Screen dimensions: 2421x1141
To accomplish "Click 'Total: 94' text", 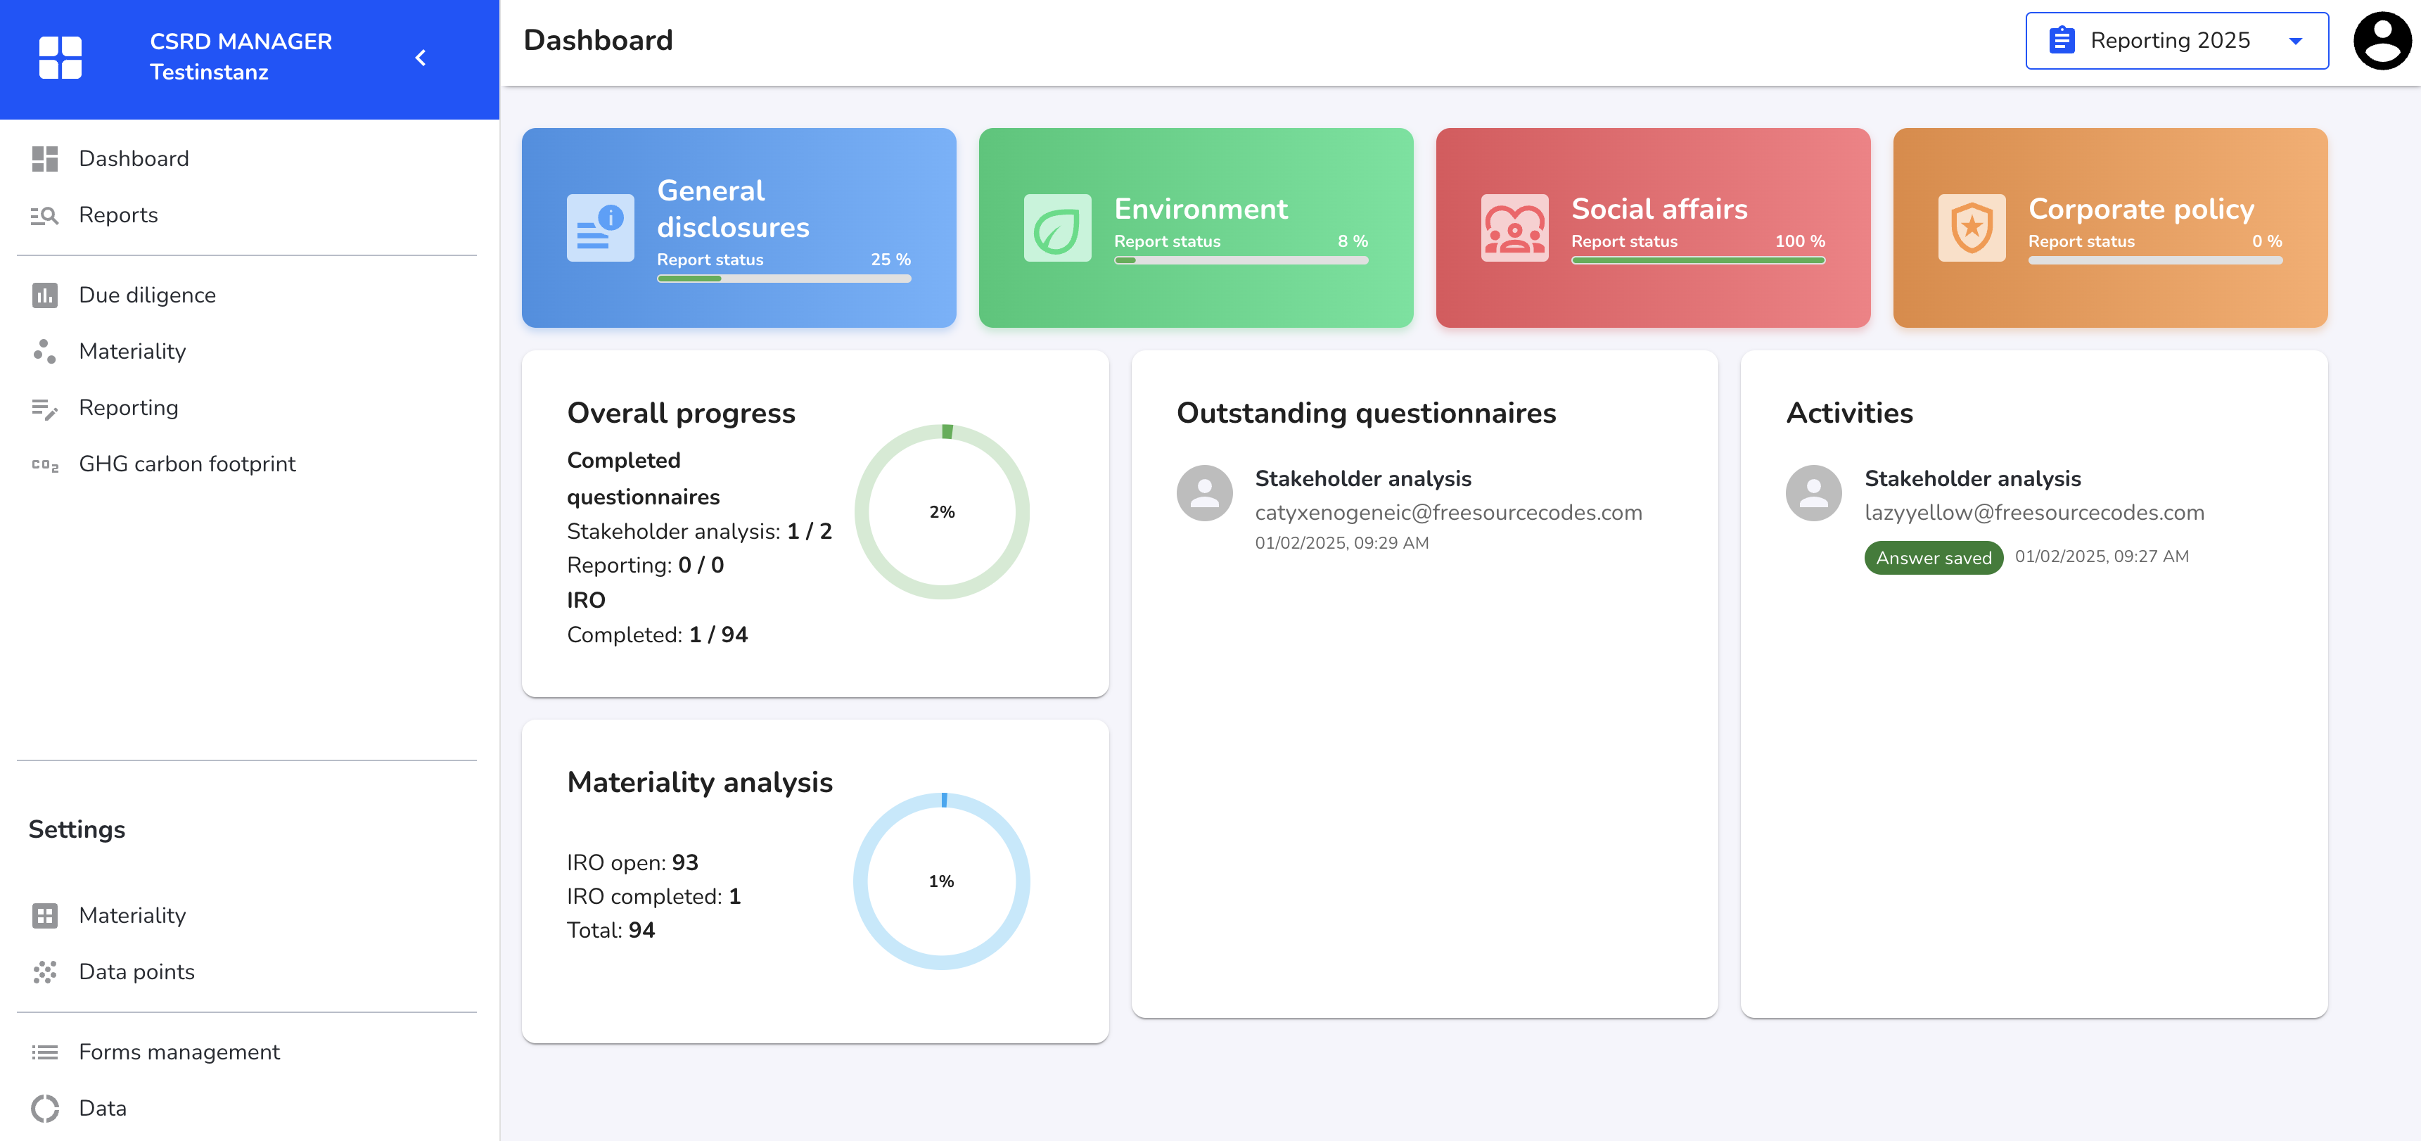I will point(611,931).
